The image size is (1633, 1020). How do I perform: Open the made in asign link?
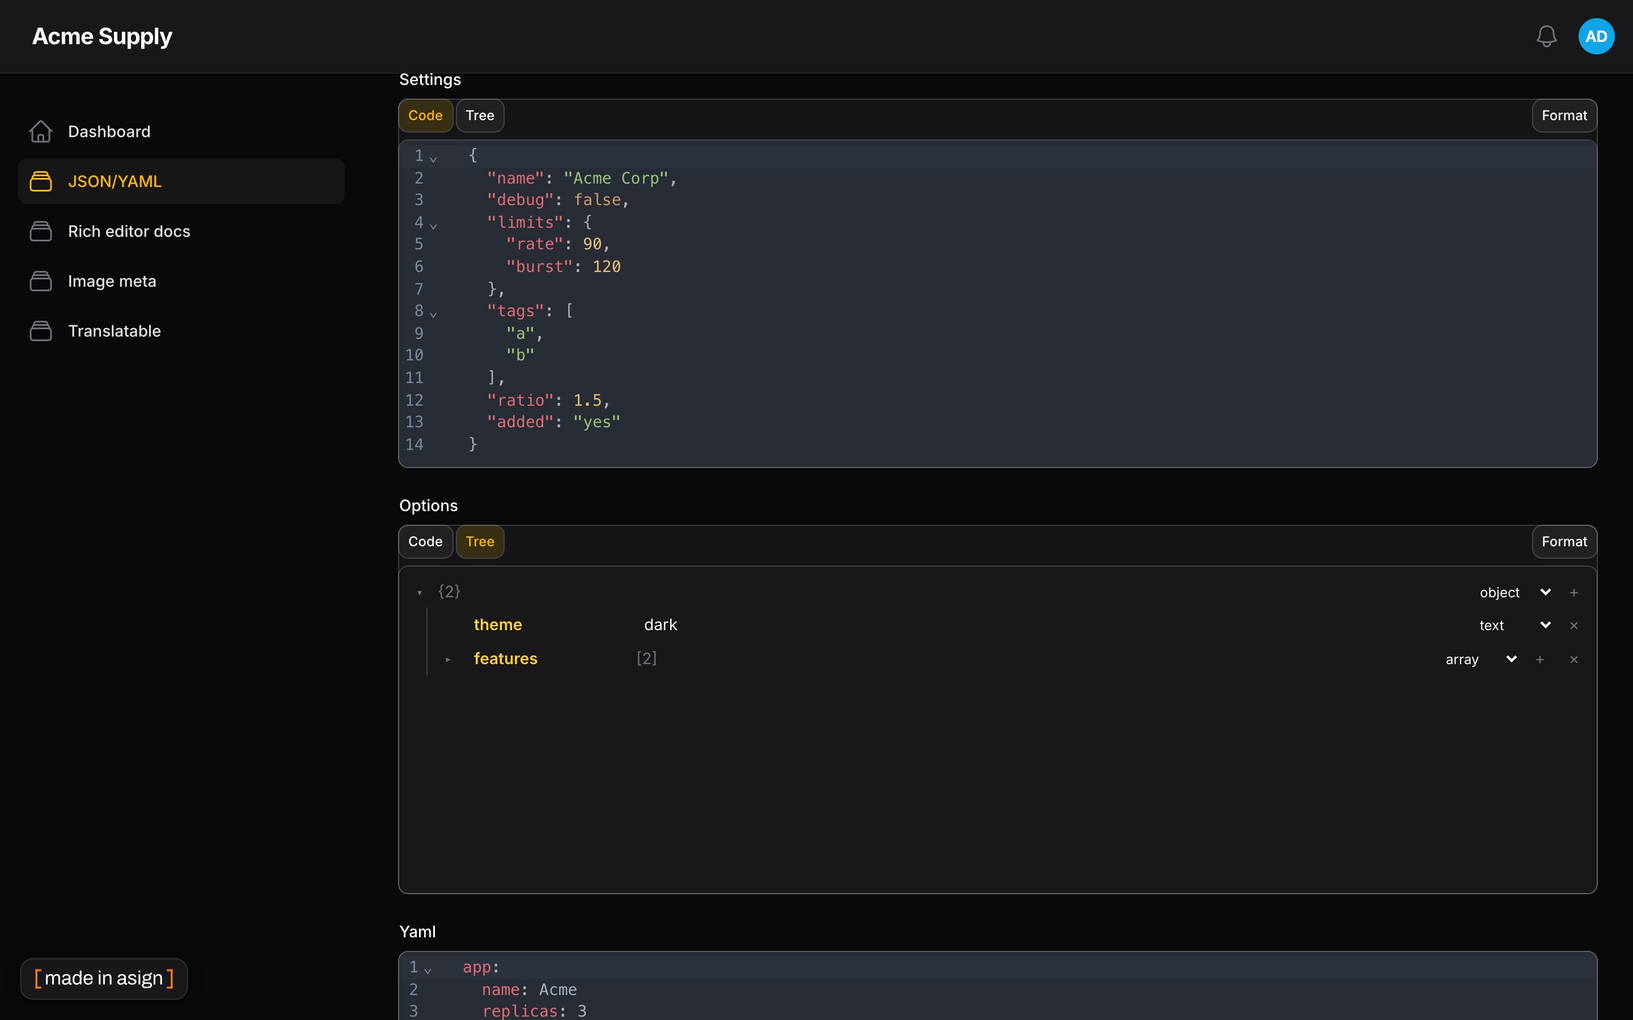tap(104, 978)
